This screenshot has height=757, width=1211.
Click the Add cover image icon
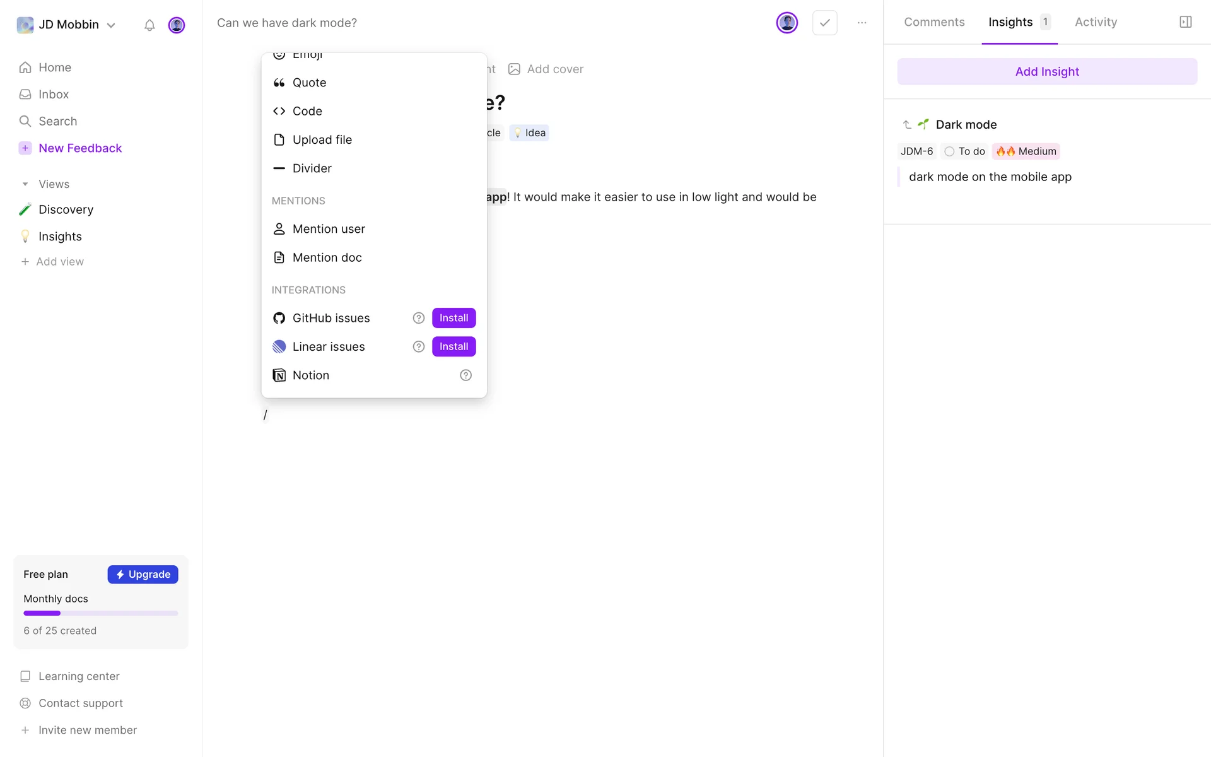515,69
